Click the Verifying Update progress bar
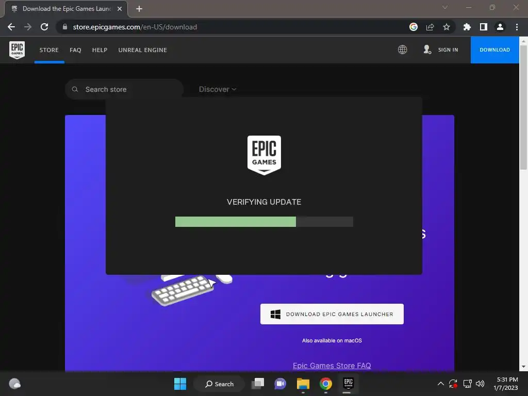Image resolution: width=528 pixels, height=396 pixels. click(264, 222)
